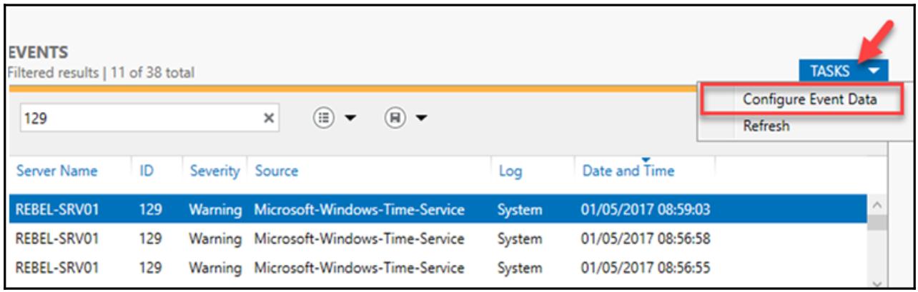Clear the 129 filter text
This screenshot has width=918, height=292.
click(x=269, y=119)
